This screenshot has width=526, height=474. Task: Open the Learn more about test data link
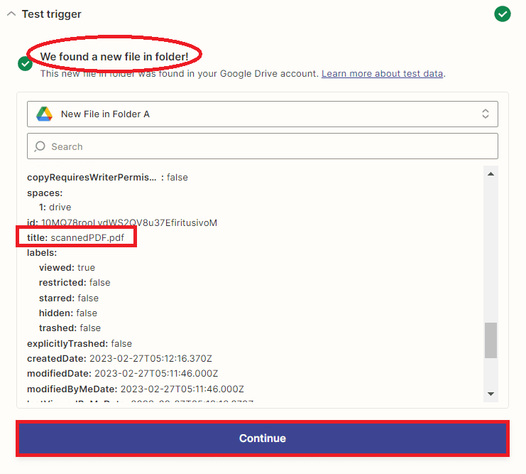click(x=383, y=73)
